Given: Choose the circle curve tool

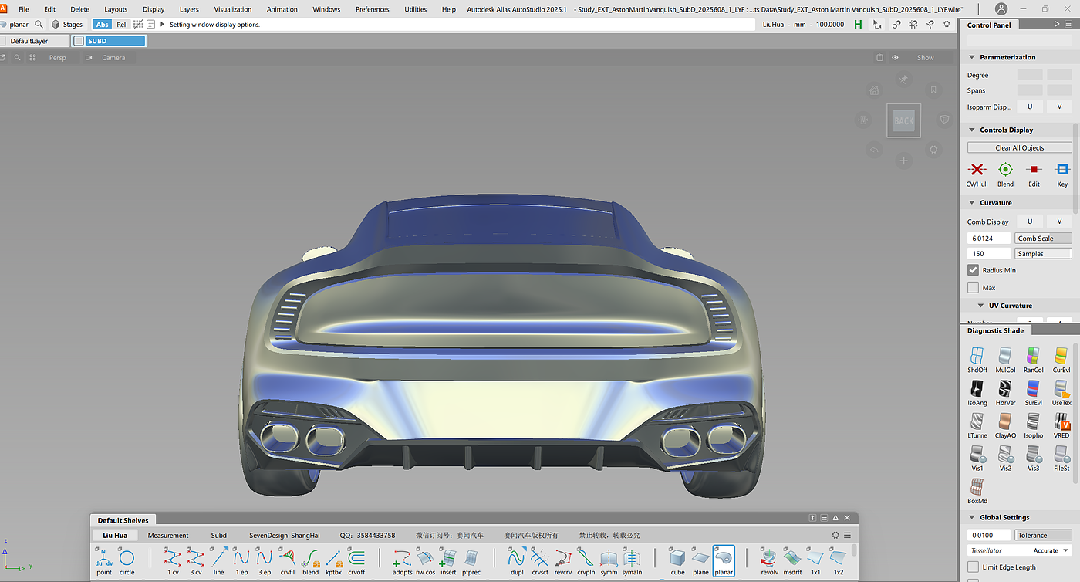Looking at the screenshot, I should coord(127,558).
